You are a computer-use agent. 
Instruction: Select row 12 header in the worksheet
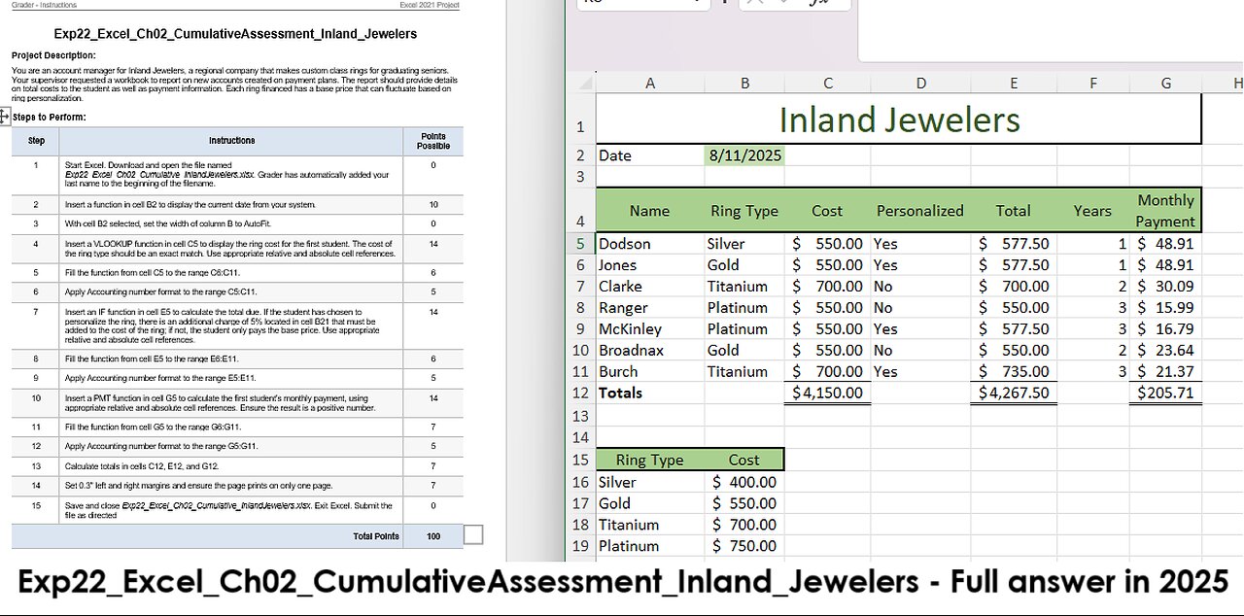(x=580, y=393)
